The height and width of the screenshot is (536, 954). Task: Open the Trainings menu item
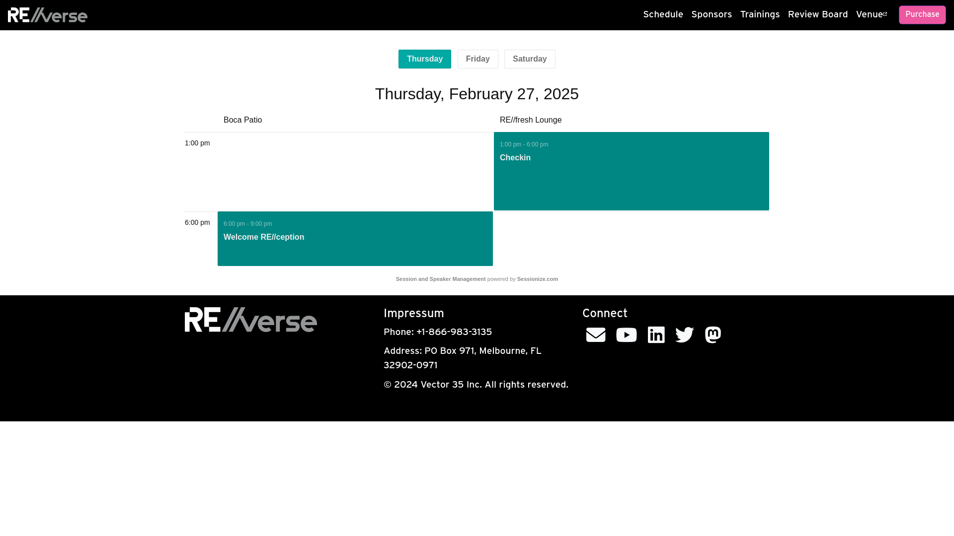(x=760, y=15)
